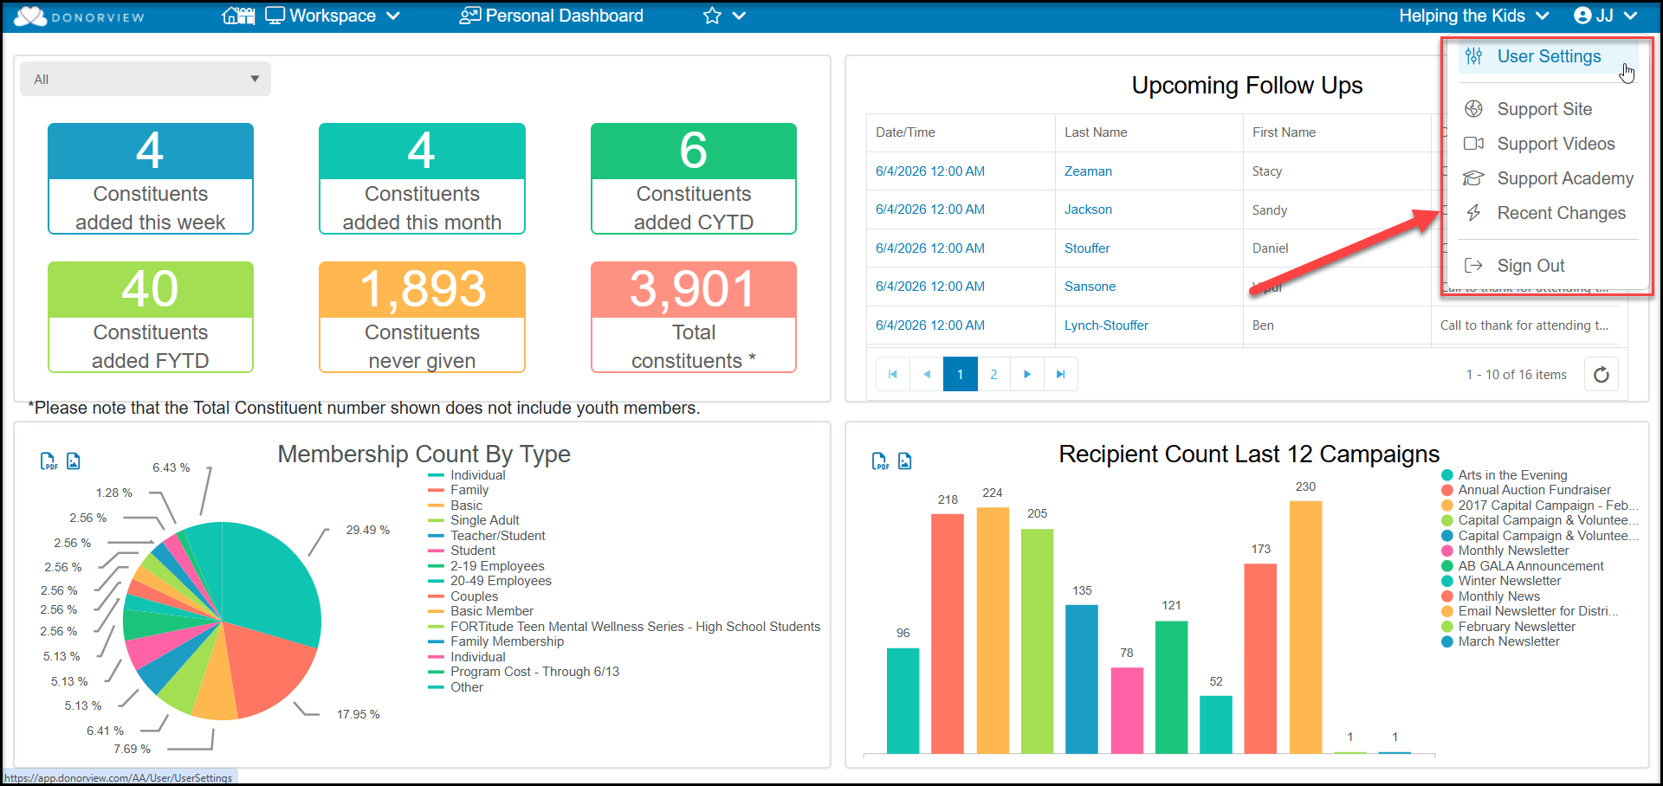The image size is (1663, 786).
Task: Export Recipient Count chart as image
Action: coord(905,461)
